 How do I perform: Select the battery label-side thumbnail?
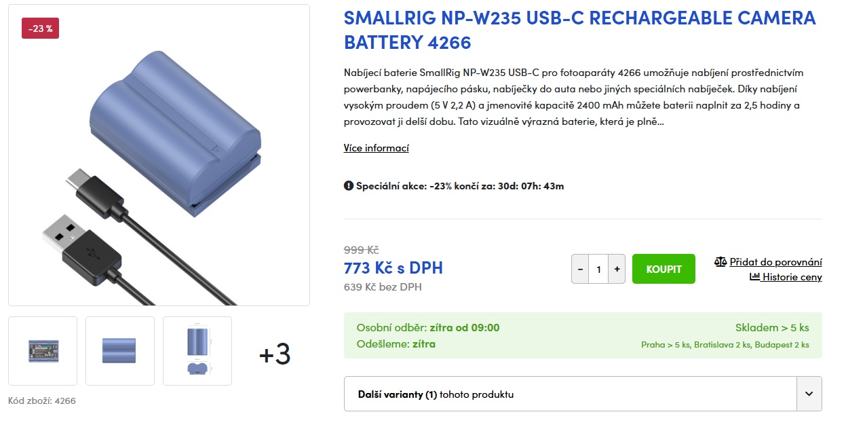pos(43,351)
